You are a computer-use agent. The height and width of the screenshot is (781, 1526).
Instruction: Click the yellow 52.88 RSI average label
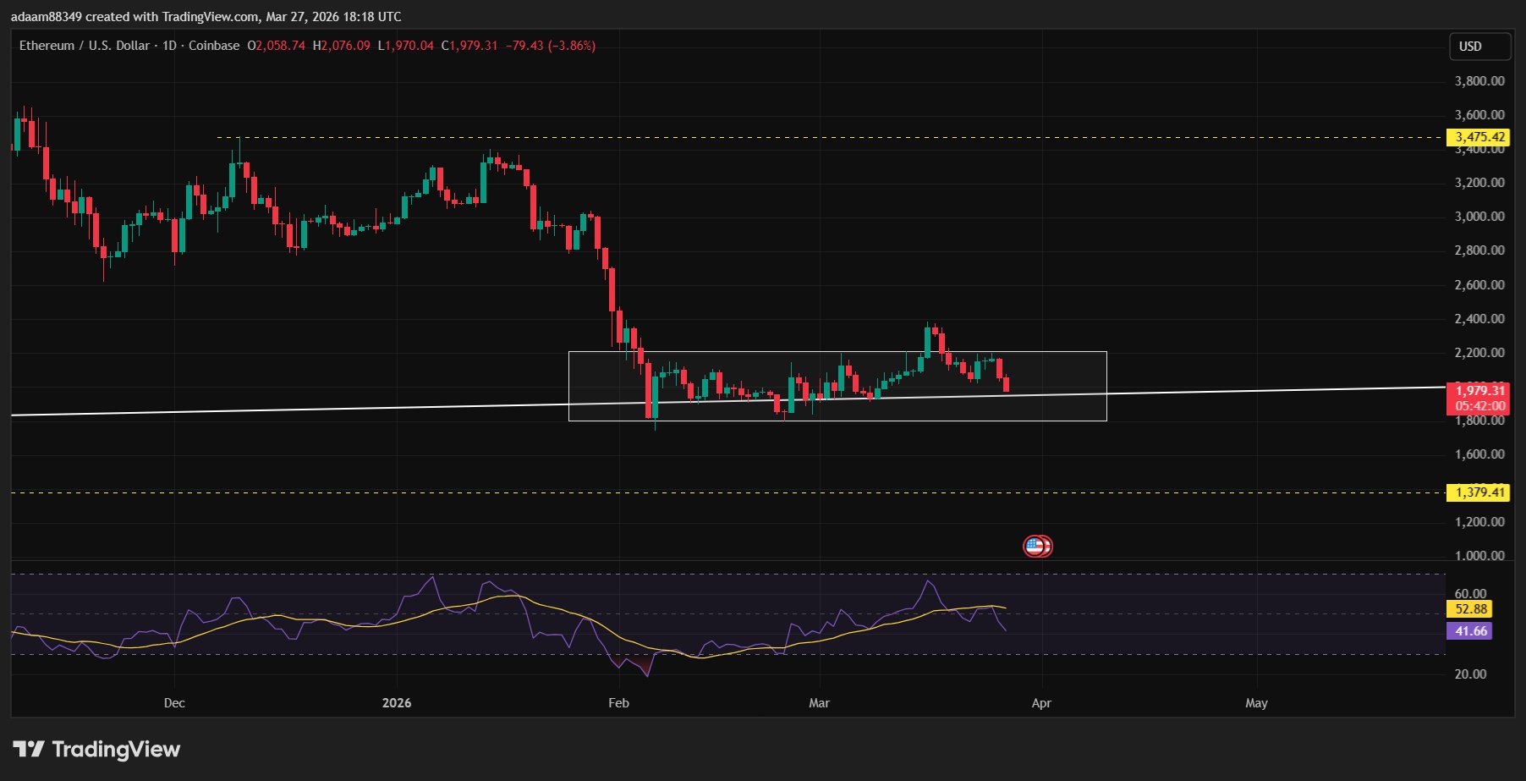[x=1470, y=609]
